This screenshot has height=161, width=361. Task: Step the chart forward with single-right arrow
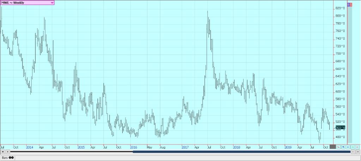[x=353, y=152]
